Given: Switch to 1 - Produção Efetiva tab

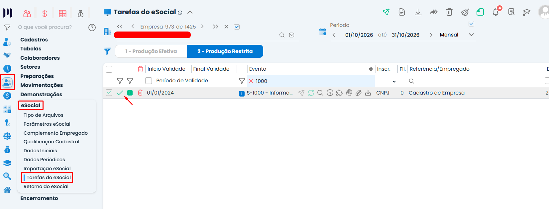Looking at the screenshot, I should 151,51.
